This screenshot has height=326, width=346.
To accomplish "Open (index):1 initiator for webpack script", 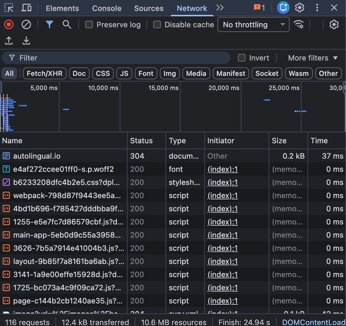I will pyautogui.click(x=223, y=196).
